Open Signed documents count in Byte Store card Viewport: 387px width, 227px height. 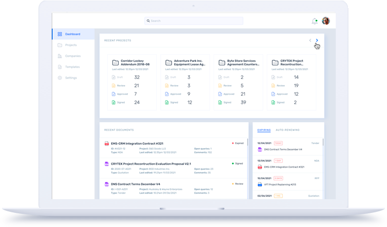pyautogui.click(x=243, y=102)
